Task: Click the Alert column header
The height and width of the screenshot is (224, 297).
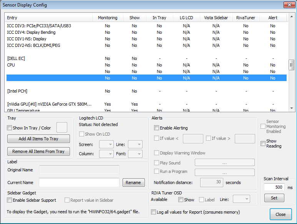Action: click(273, 18)
